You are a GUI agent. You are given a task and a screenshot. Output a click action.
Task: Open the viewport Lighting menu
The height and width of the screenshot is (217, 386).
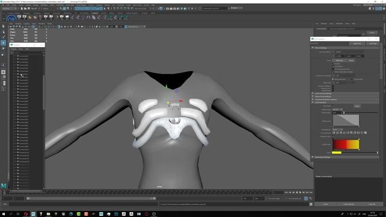coord(27,24)
